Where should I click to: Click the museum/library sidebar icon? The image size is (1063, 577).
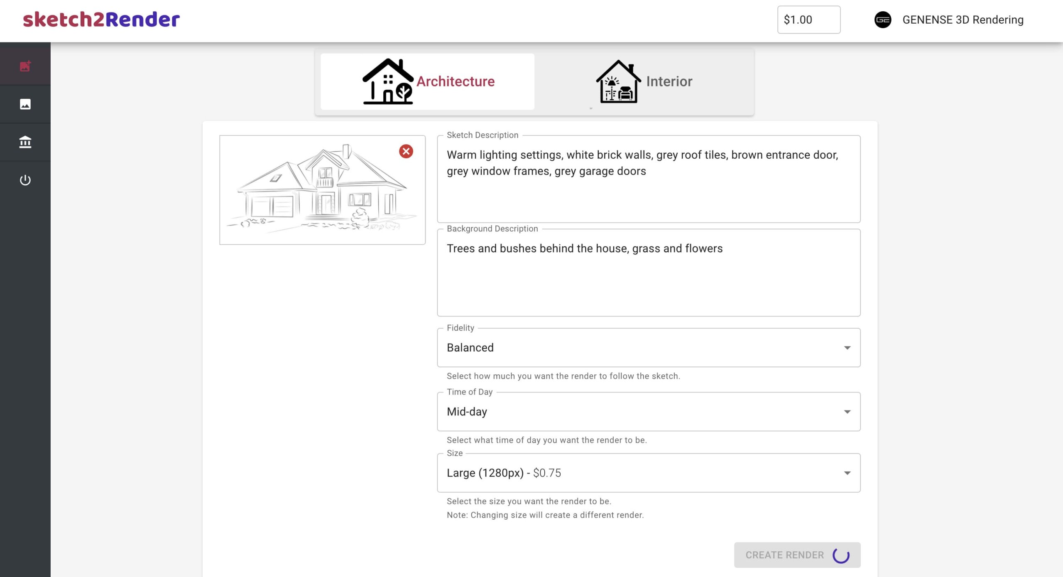(25, 142)
